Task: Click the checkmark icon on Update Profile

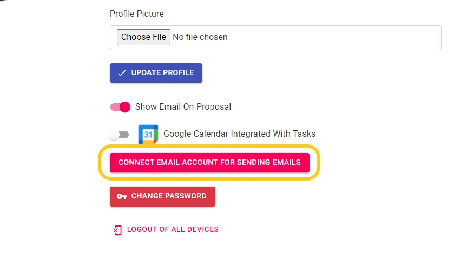Action: (122, 73)
